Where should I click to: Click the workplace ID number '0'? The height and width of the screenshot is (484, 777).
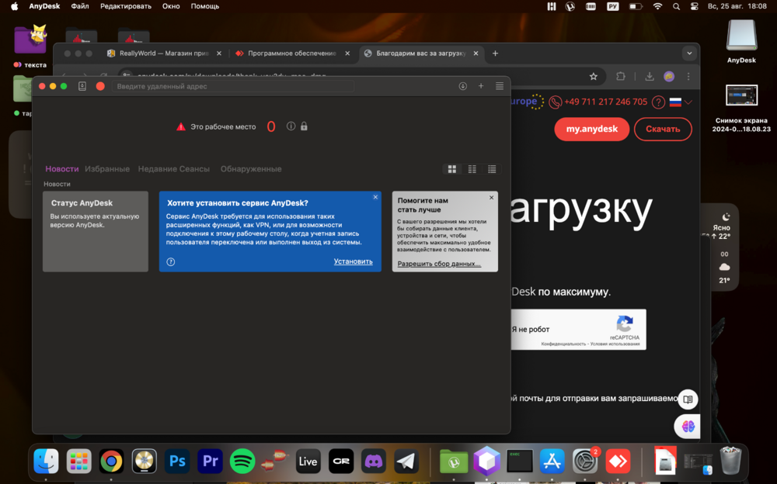pyautogui.click(x=271, y=126)
